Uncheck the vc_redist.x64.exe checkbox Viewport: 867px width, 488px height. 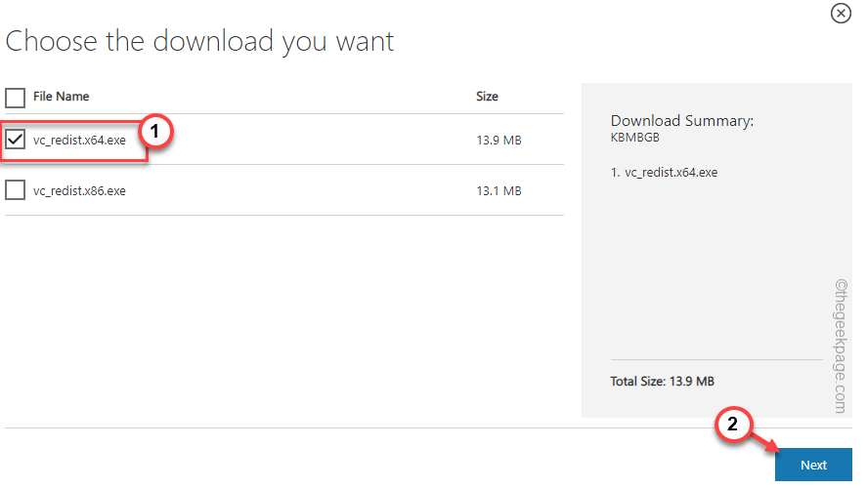click(16, 140)
